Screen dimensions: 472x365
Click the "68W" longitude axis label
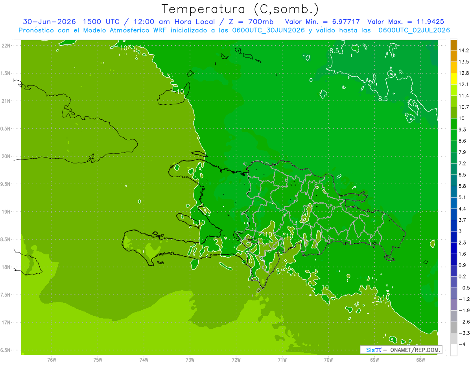tap(420, 360)
